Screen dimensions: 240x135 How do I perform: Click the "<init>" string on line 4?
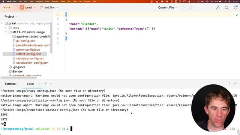click(x=108, y=29)
